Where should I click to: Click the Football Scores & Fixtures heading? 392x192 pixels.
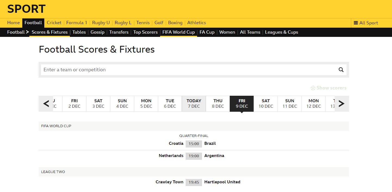click(x=97, y=49)
